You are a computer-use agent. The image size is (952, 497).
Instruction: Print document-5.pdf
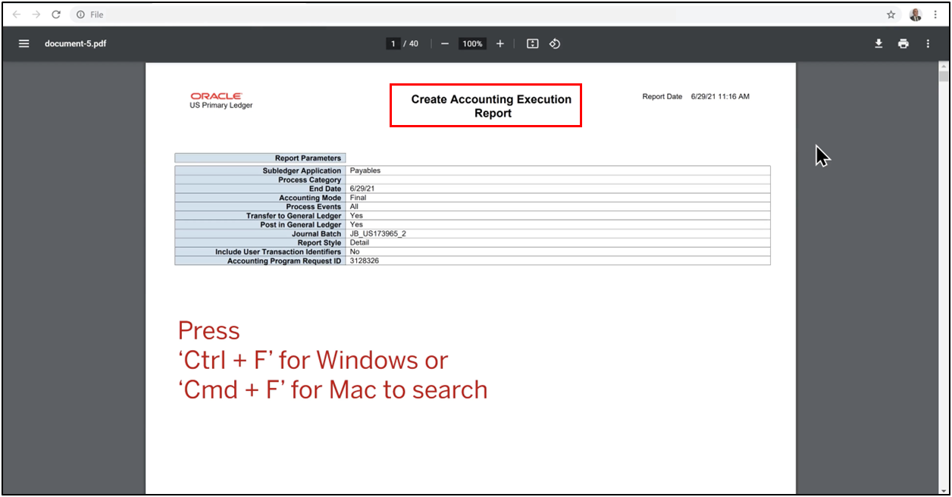[903, 43]
